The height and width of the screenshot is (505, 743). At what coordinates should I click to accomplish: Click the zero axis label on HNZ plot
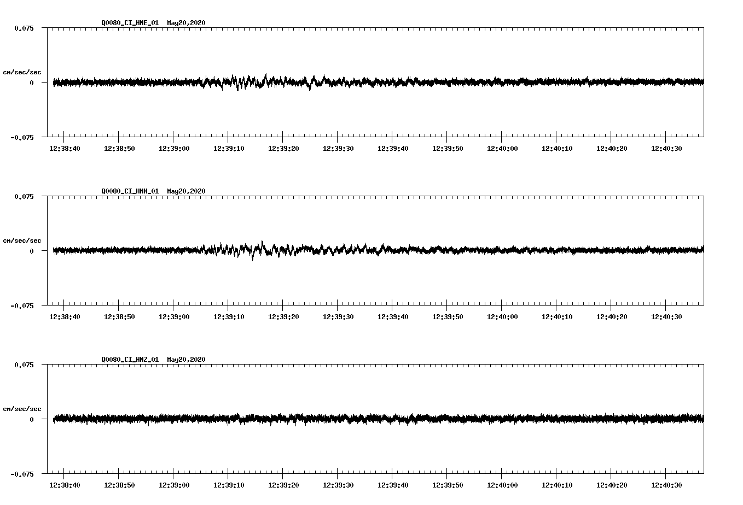(x=32, y=419)
